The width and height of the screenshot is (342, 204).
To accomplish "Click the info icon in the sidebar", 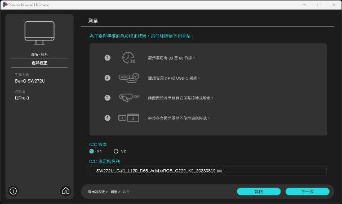I will click(14, 191).
